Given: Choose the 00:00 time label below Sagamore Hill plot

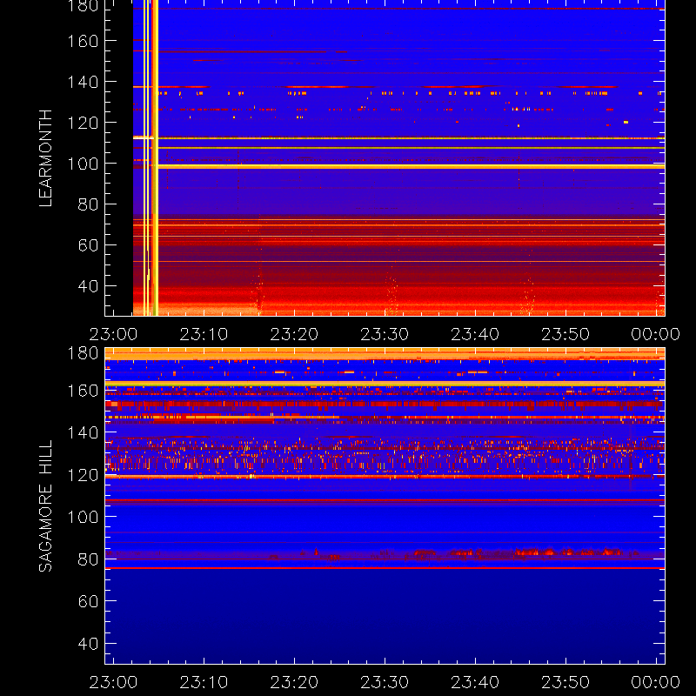Looking at the screenshot, I should tap(656, 682).
